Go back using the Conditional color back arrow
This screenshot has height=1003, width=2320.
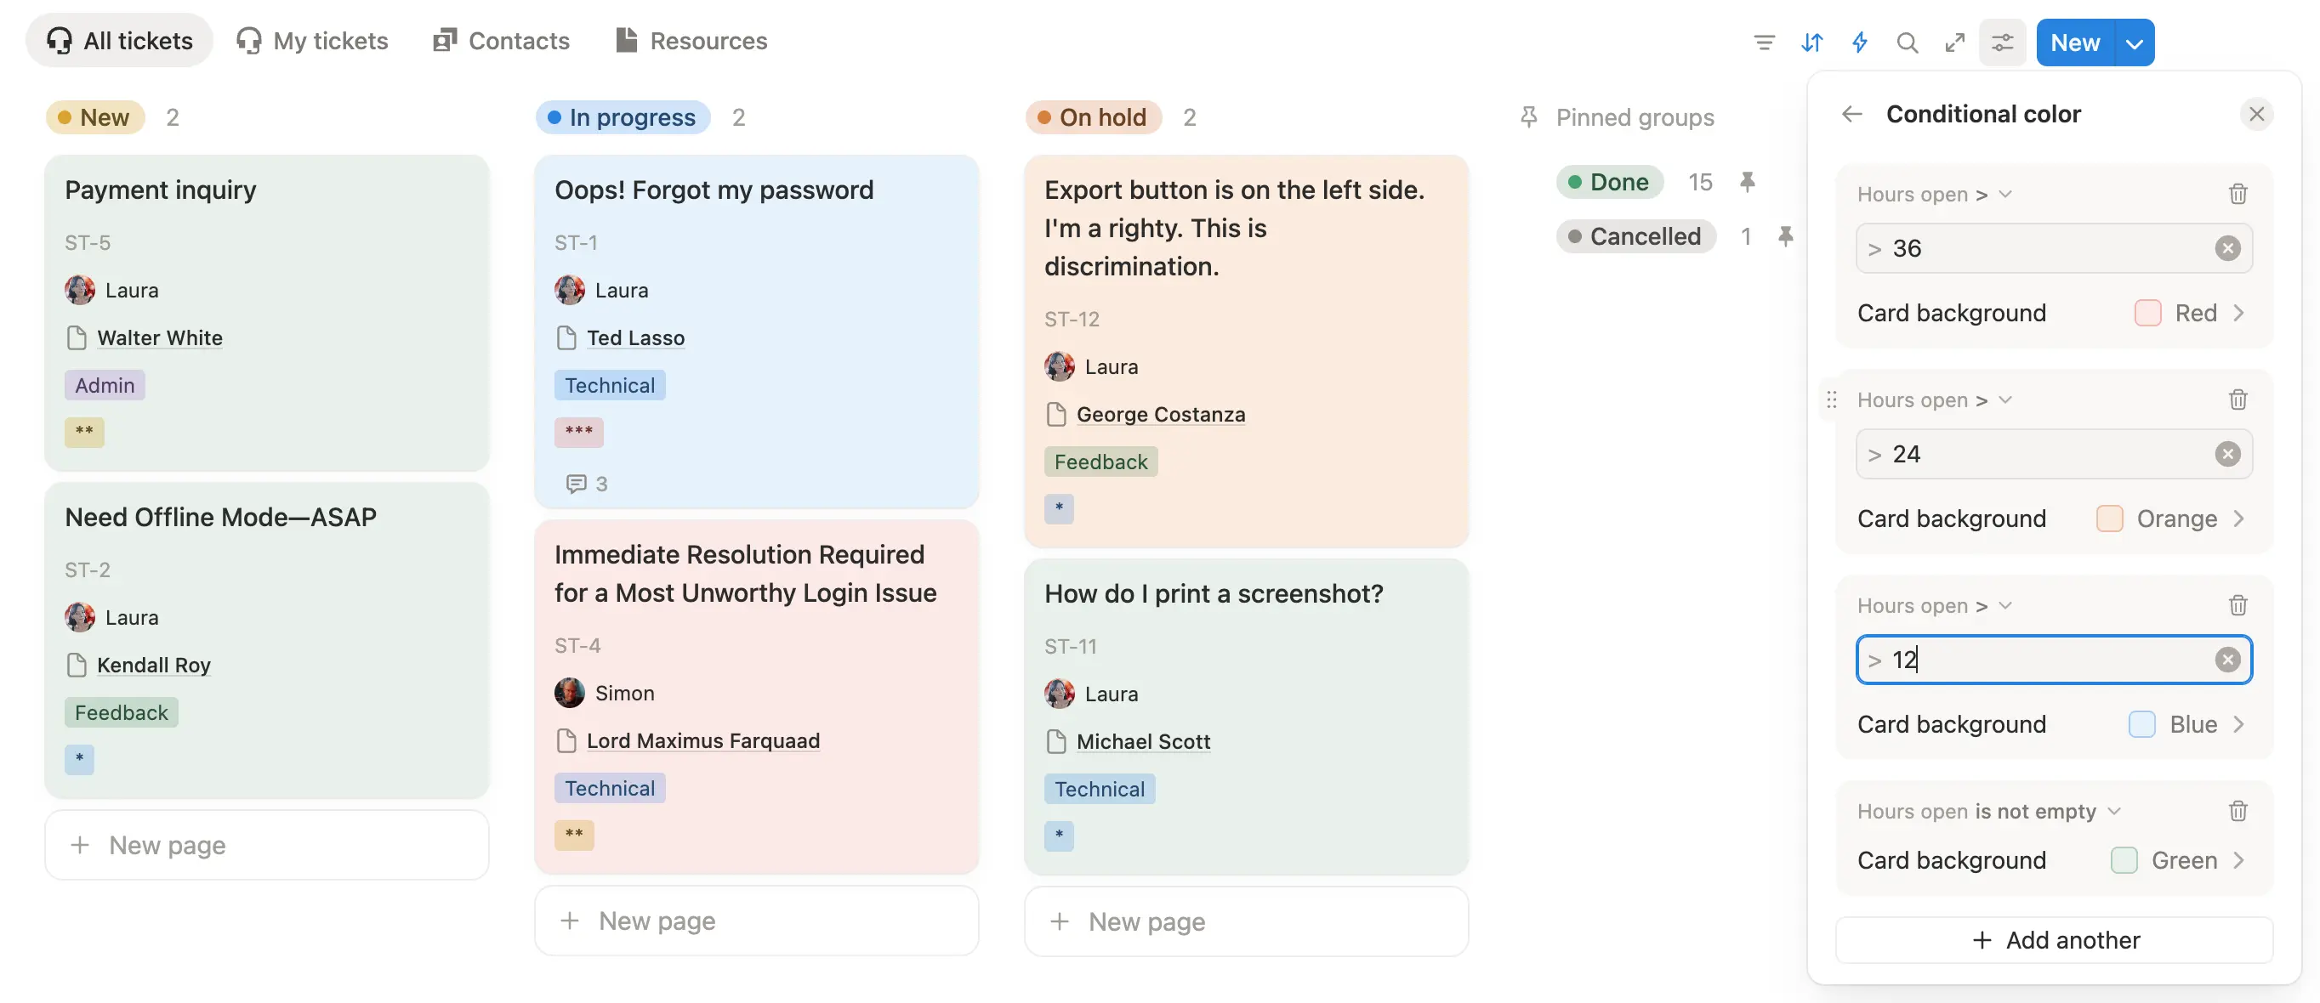pyautogui.click(x=1851, y=113)
